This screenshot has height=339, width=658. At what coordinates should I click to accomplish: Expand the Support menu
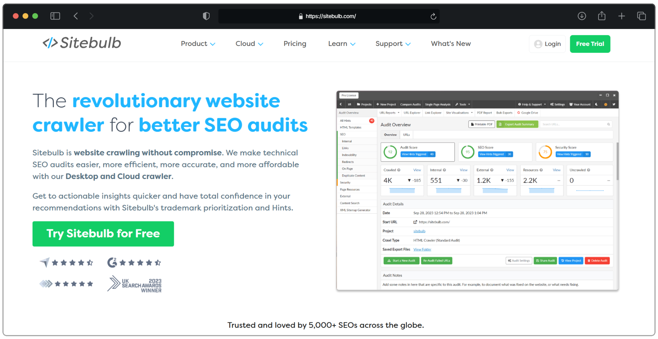tap(393, 44)
